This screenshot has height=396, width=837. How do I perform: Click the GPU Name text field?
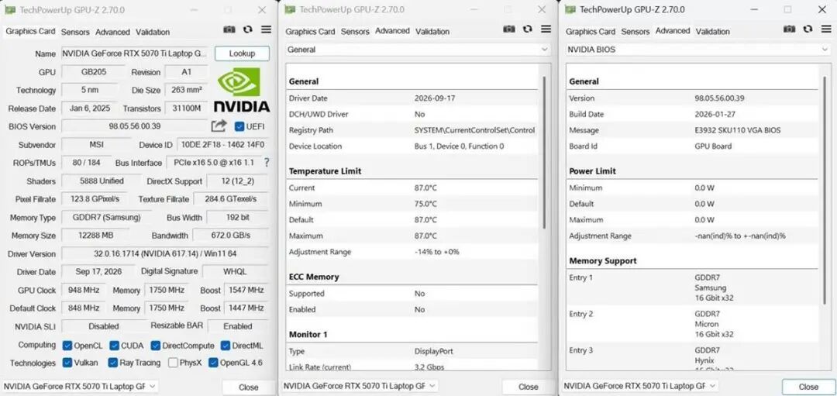click(135, 53)
